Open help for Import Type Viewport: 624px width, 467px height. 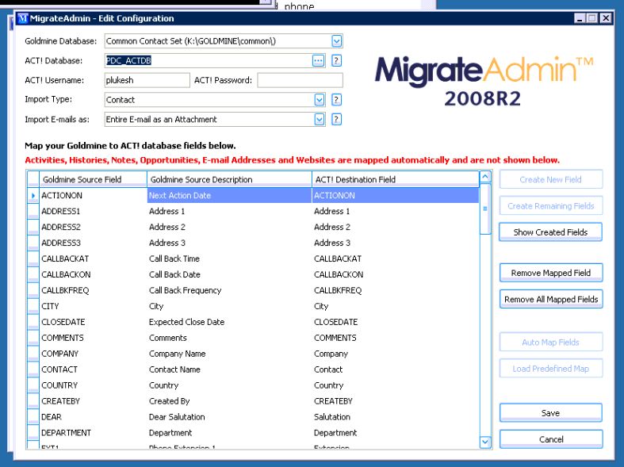click(x=337, y=99)
